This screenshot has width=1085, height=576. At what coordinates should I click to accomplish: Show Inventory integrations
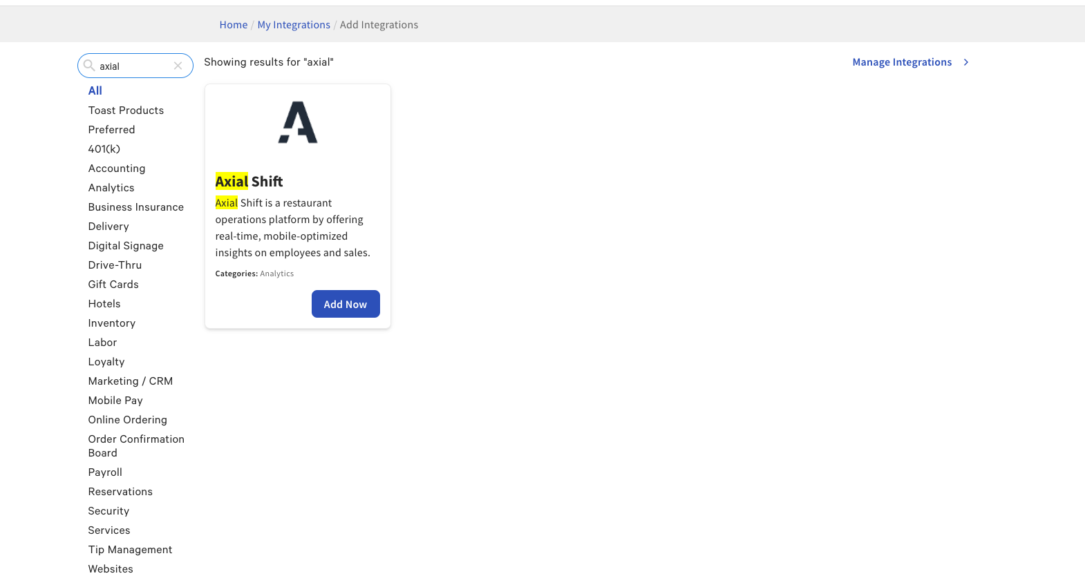point(112,323)
